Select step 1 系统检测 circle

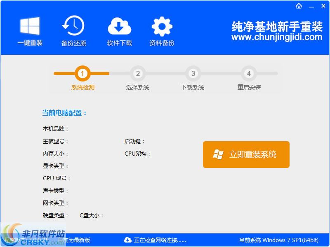click(x=82, y=73)
